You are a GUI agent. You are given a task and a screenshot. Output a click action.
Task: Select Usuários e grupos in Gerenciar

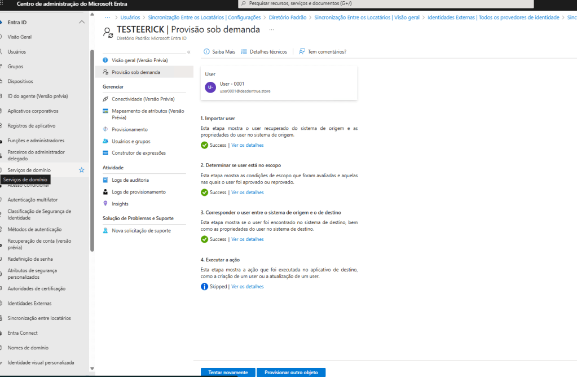tap(131, 141)
